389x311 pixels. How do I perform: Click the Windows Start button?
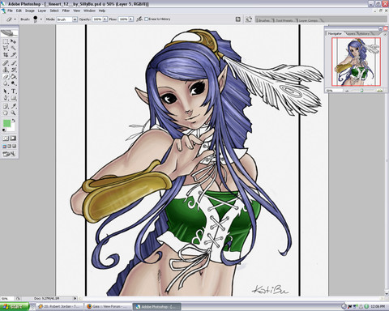15,307
